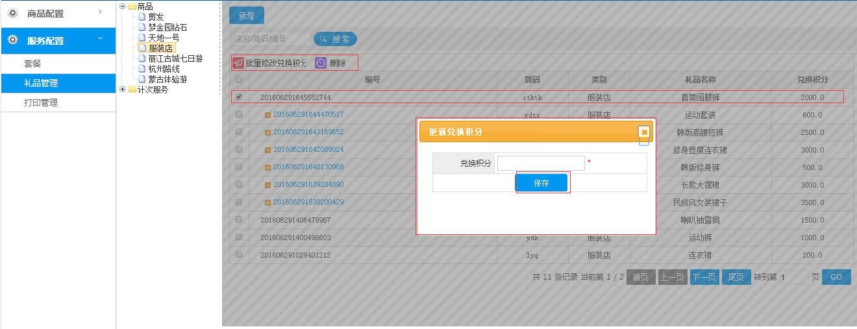Click the 搜索 button
The height and width of the screenshot is (329, 857).
coord(335,40)
